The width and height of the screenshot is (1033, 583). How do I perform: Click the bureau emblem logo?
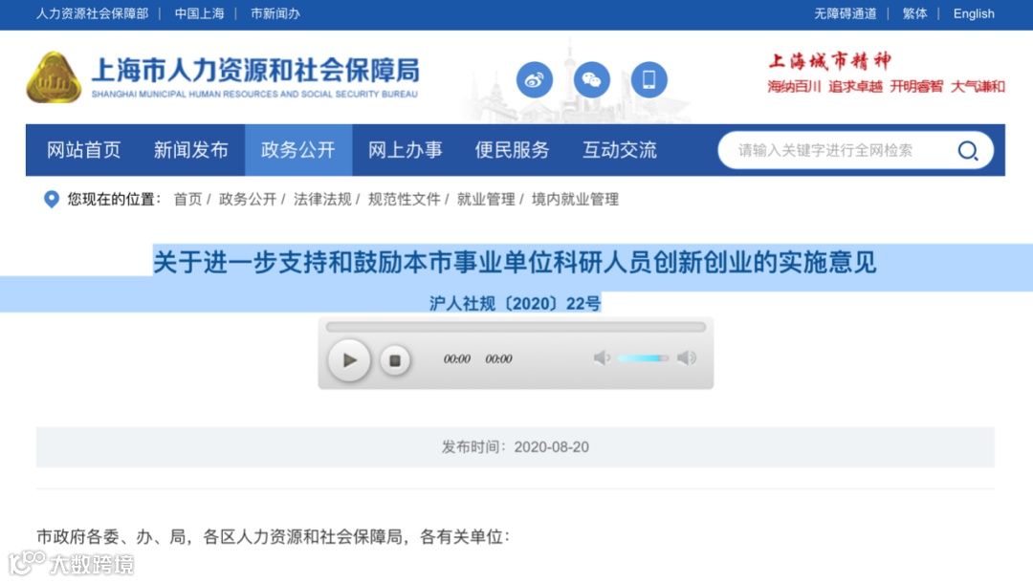coord(54,77)
